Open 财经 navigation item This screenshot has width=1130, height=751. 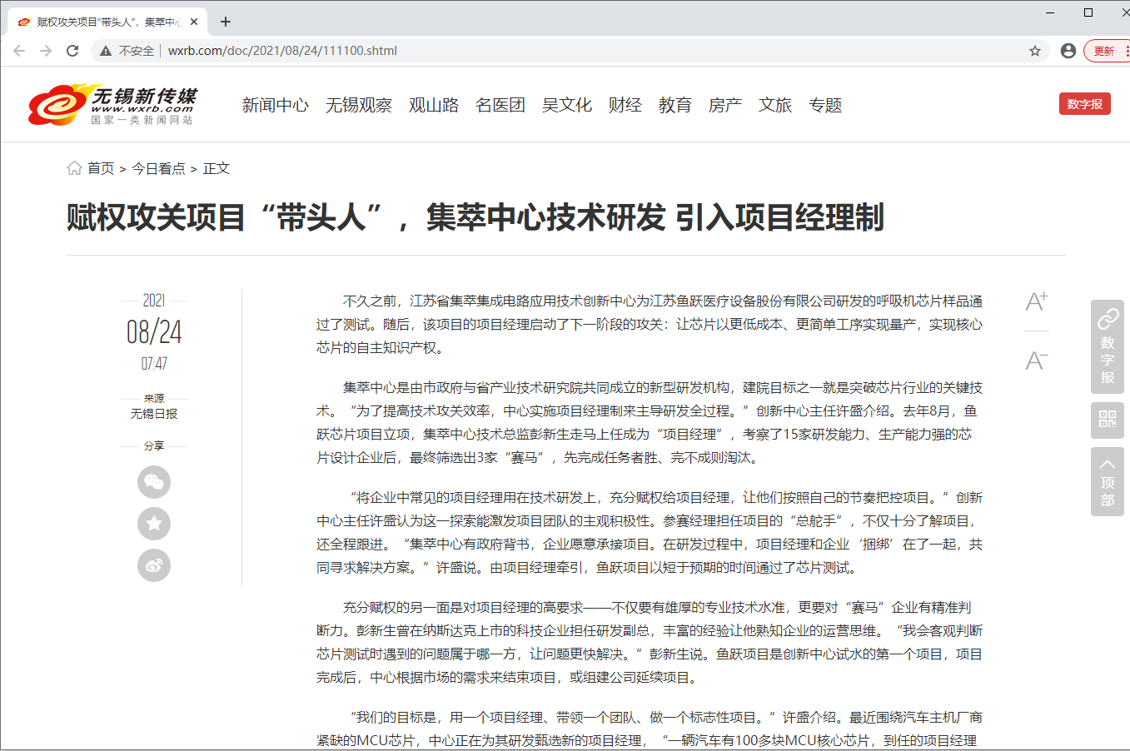coord(625,105)
